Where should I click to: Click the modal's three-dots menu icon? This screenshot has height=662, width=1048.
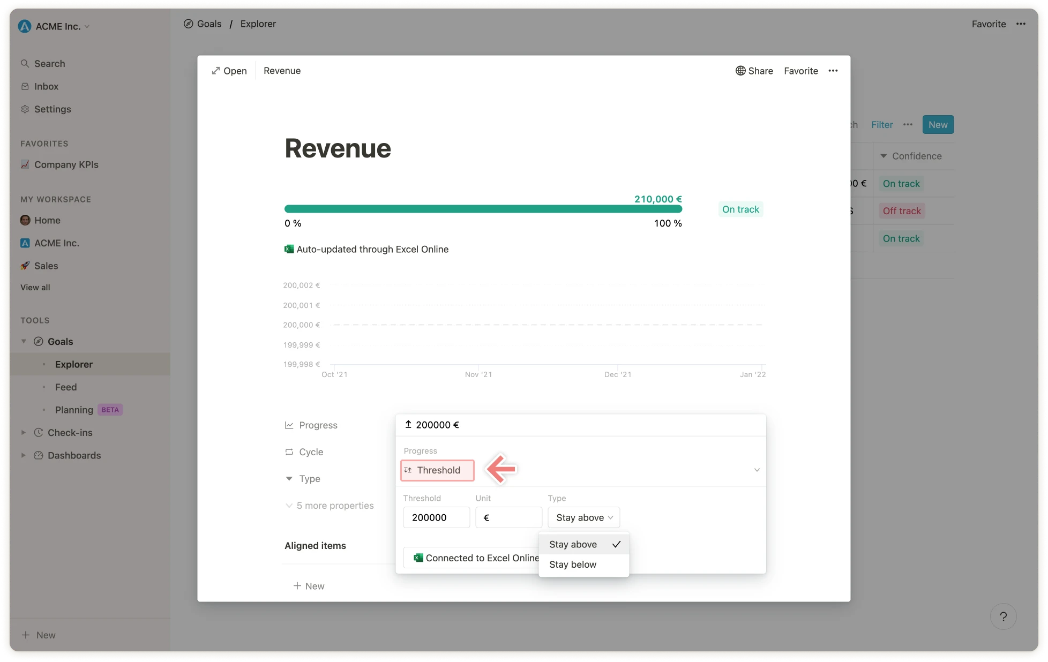click(833, 71)
